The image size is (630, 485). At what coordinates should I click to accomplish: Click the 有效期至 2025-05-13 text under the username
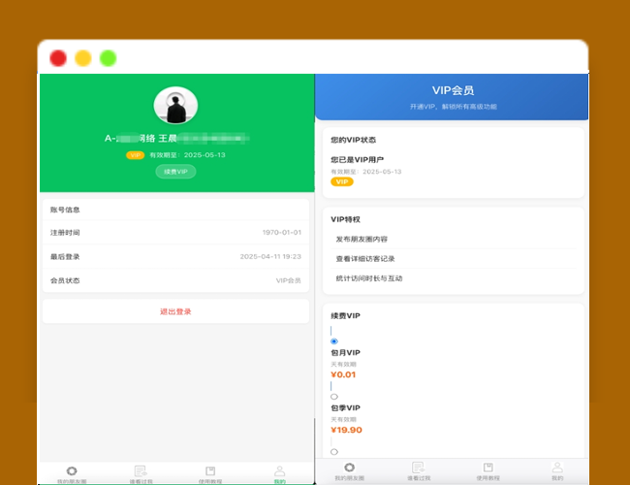click(187, 155)
